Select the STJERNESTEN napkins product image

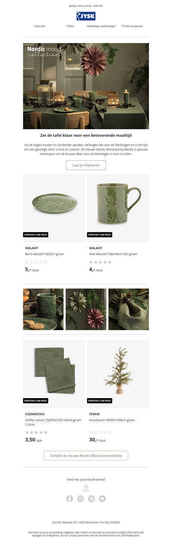coord(54,374)
